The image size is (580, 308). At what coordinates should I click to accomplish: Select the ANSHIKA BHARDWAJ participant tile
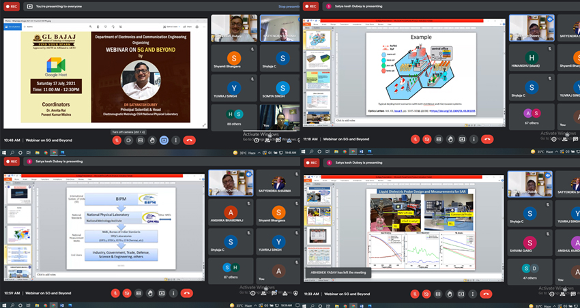point(231,212)
